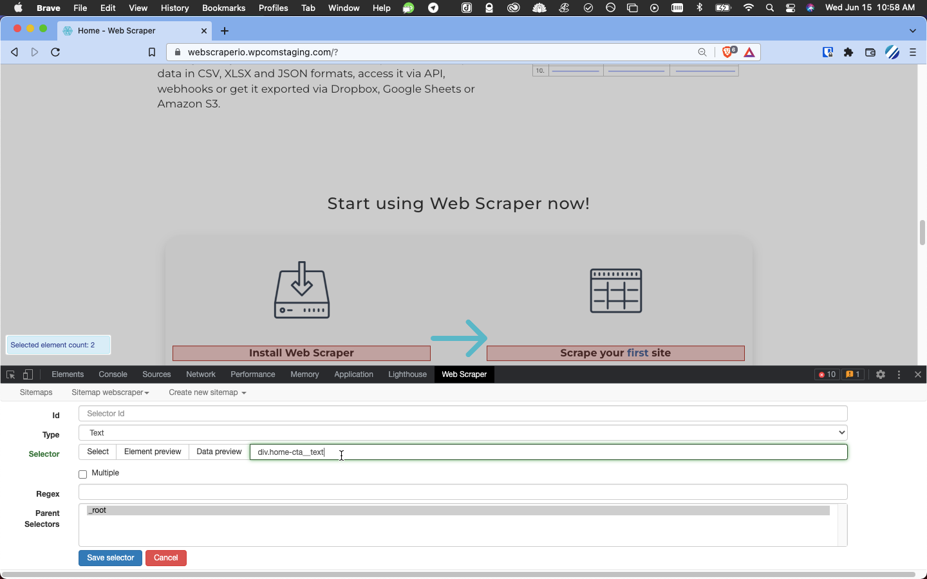The height and width of the screenshot is (579, 927).
Task: Switch to the Network tab
Action: [201, 374]
